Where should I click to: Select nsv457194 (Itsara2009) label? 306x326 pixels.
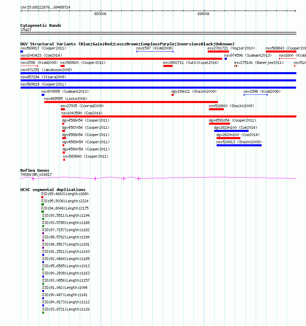(43, 77)
